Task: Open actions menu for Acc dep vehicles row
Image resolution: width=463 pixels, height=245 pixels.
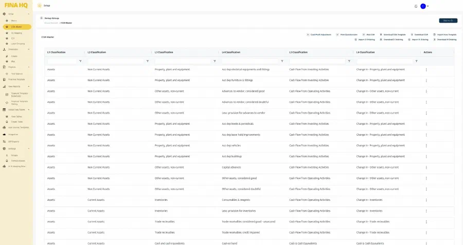Action: 426,146
